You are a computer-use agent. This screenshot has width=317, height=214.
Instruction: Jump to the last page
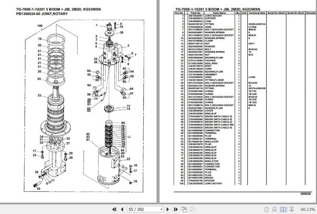point(176,209)
